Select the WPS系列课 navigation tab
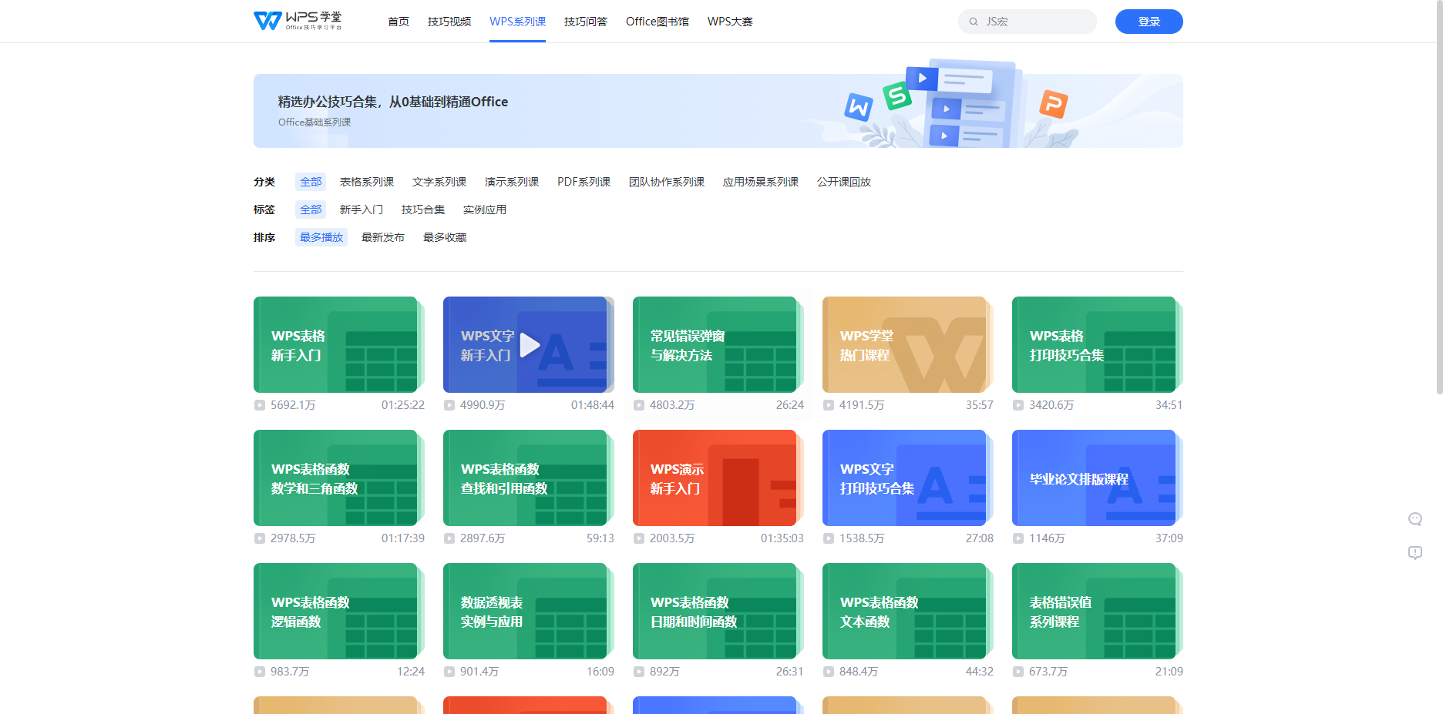This screenshot has height=714, width=1443. click(x=517, y=22)
